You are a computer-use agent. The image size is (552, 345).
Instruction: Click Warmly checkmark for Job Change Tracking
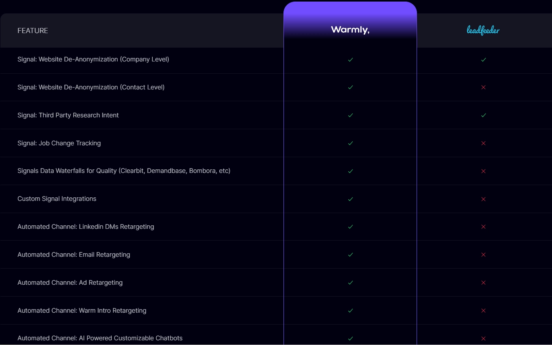350,143
